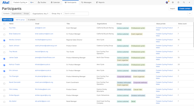
Task: Select the Participants tab
Action: [71, 2]
